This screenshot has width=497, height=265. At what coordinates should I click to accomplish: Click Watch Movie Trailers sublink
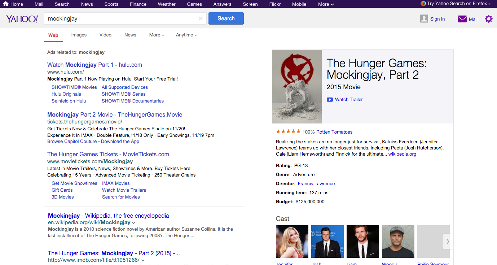click(x=124, y=190)
